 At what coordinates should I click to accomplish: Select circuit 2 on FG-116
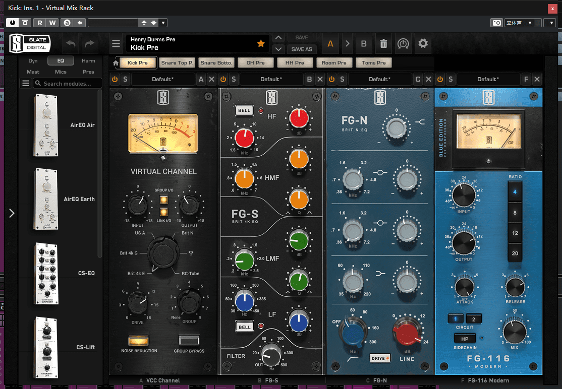474,319
